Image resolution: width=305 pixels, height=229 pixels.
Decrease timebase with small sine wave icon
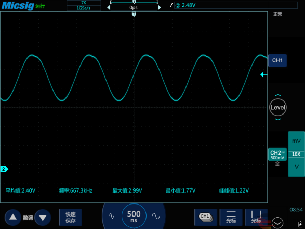pos(112,216)
